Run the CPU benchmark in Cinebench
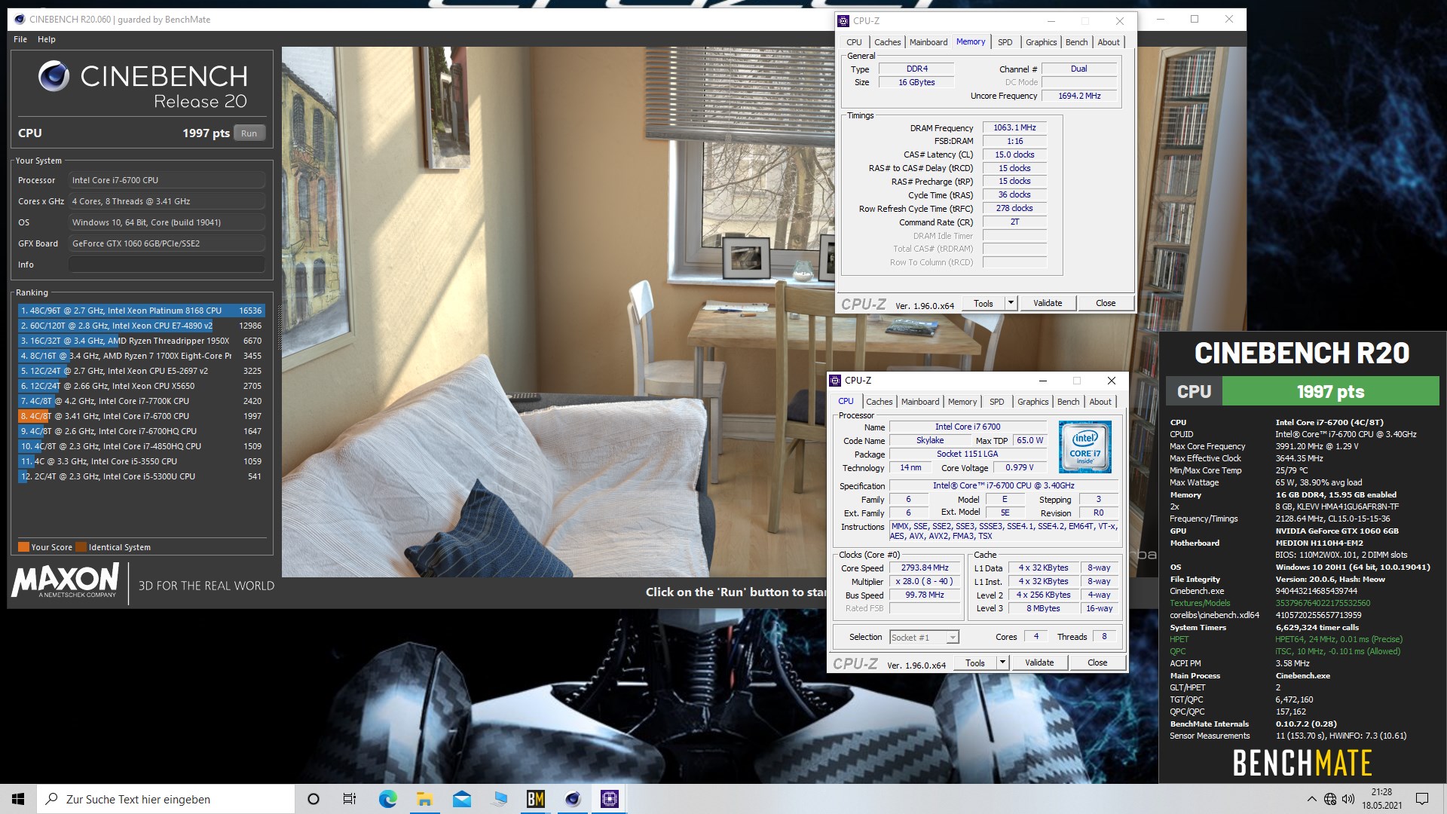This screenshot has width=1447, height=814. click(x=249, y=133)
